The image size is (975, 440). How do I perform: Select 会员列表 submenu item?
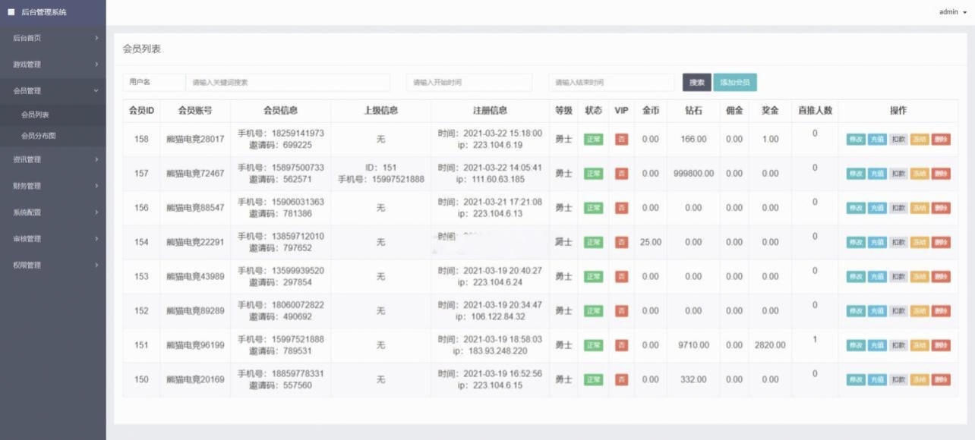click(x=35, y=115)
